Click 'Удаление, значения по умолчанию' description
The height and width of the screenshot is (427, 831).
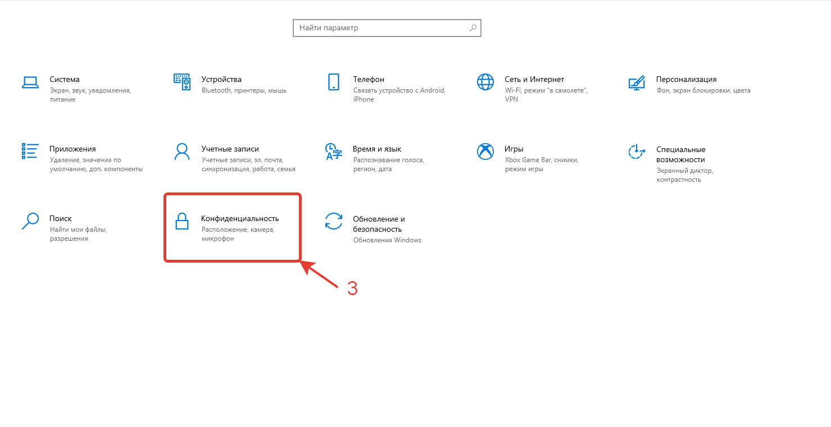coord(96,164)
